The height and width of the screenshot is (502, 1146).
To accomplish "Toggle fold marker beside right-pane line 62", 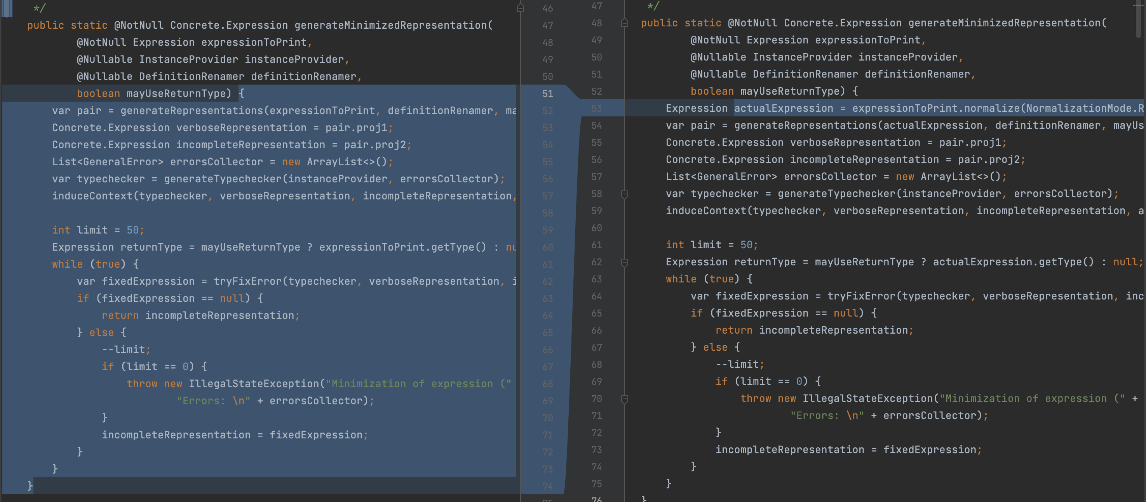I will 625,263.
